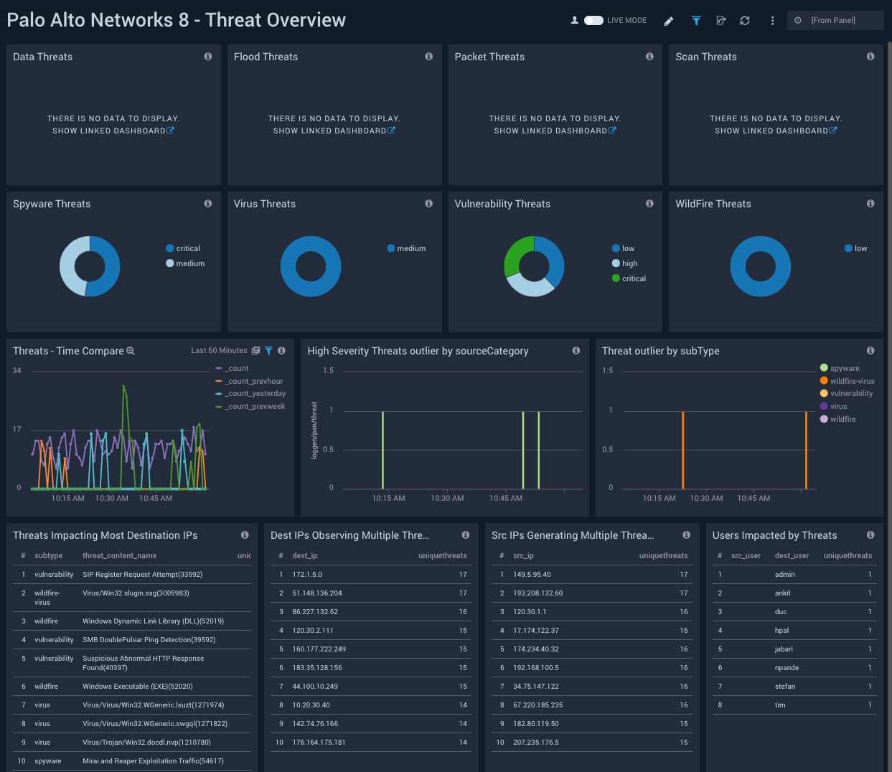Open the three-dot more options icon
Screen dimensions: 892x772
pyautogui.click(x=772, y=20)
